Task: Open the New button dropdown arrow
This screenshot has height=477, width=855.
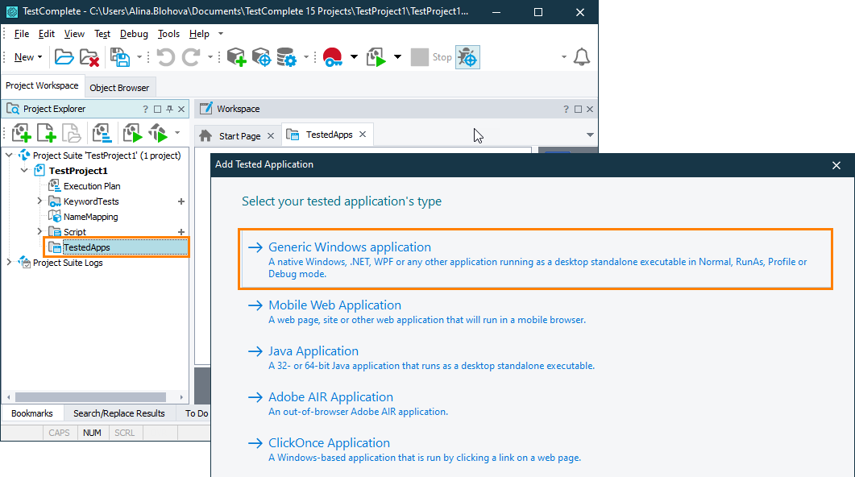Action: click(x=42, y=57)
